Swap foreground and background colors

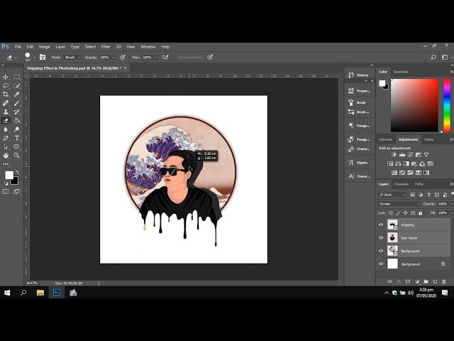17,172
